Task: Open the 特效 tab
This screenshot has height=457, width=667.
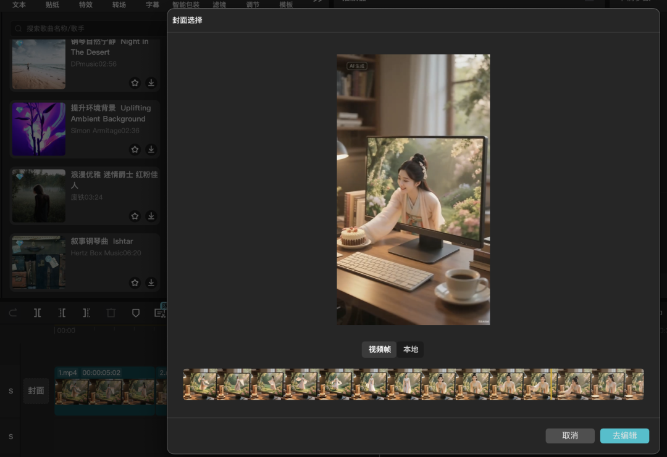Action: (x=86, y=5)
